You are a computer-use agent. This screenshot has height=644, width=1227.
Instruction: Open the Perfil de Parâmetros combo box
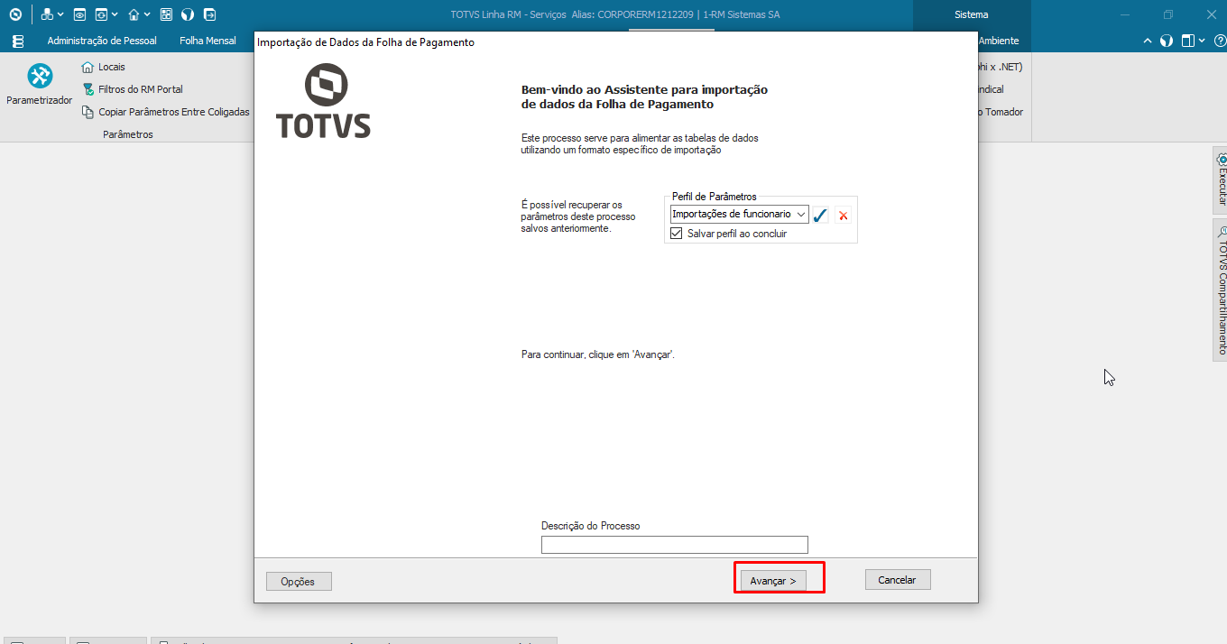pos(739,215)
